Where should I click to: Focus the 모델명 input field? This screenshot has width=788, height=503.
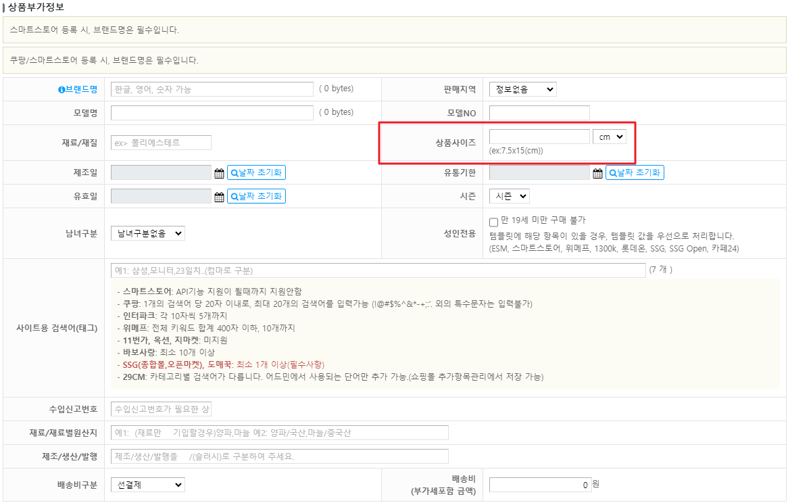(212, 113)
